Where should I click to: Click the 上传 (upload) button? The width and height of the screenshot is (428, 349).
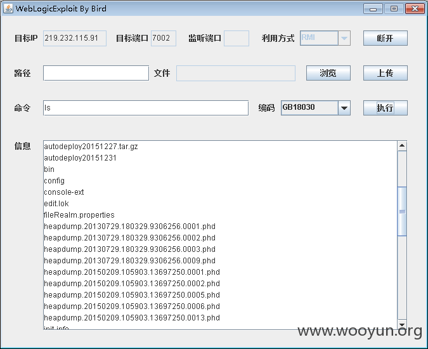tap(385, 73)
